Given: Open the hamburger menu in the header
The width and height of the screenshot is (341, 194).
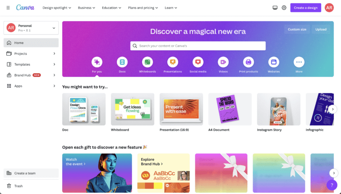Looking at the screenshot, I should click(x=8, y=8).
